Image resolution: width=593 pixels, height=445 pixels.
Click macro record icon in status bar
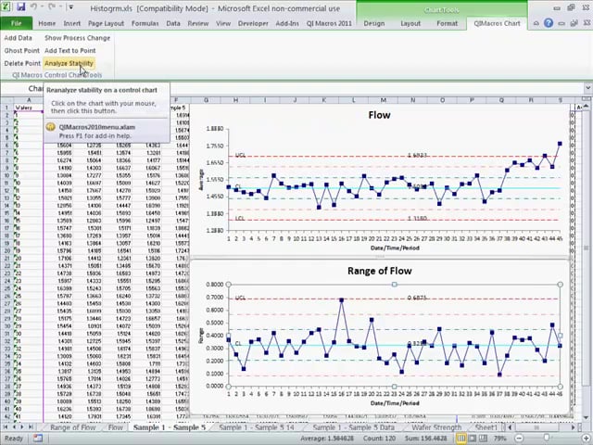[38, 439]
